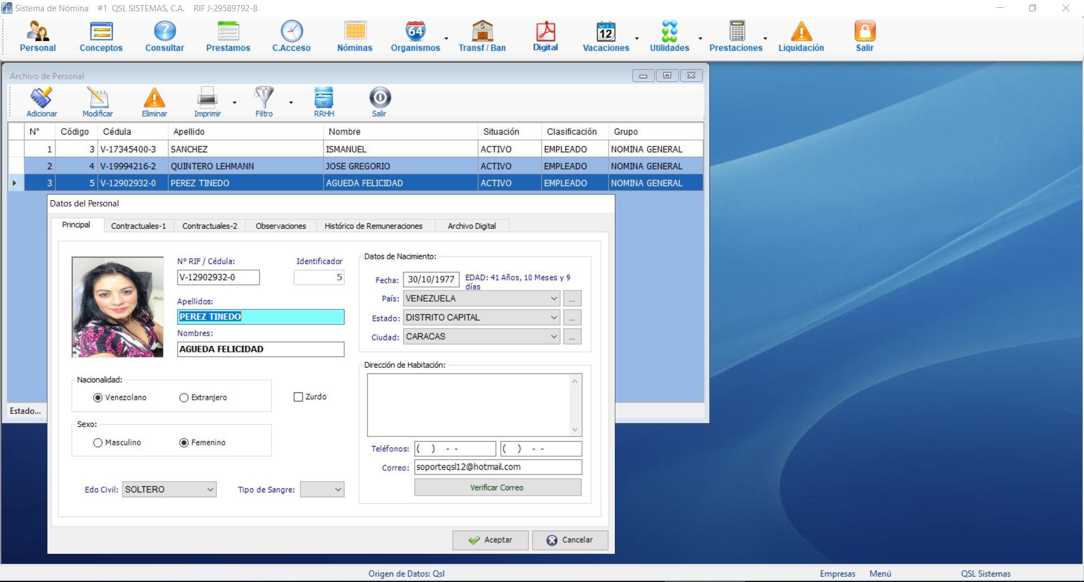Click the Eliminar record icon
Viewport: 1084px width, 582px height.
[154, 102]
